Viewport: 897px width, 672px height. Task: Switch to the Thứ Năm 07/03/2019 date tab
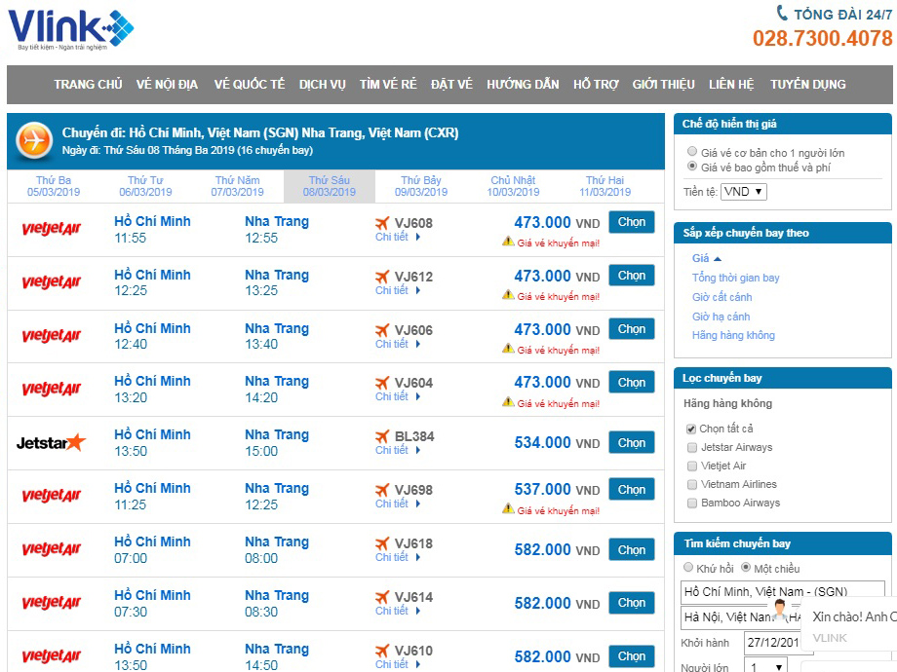tap(237, 186)
